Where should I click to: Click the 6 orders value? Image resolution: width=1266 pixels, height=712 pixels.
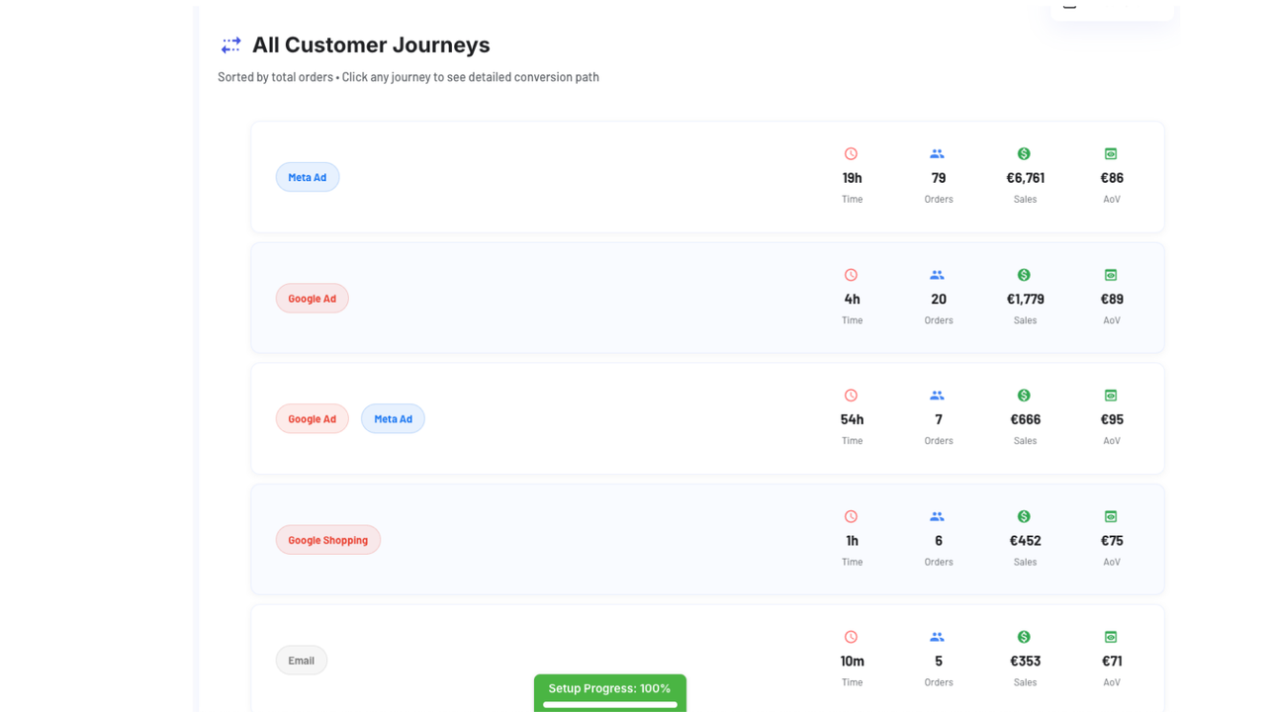[x=939, y=541]
